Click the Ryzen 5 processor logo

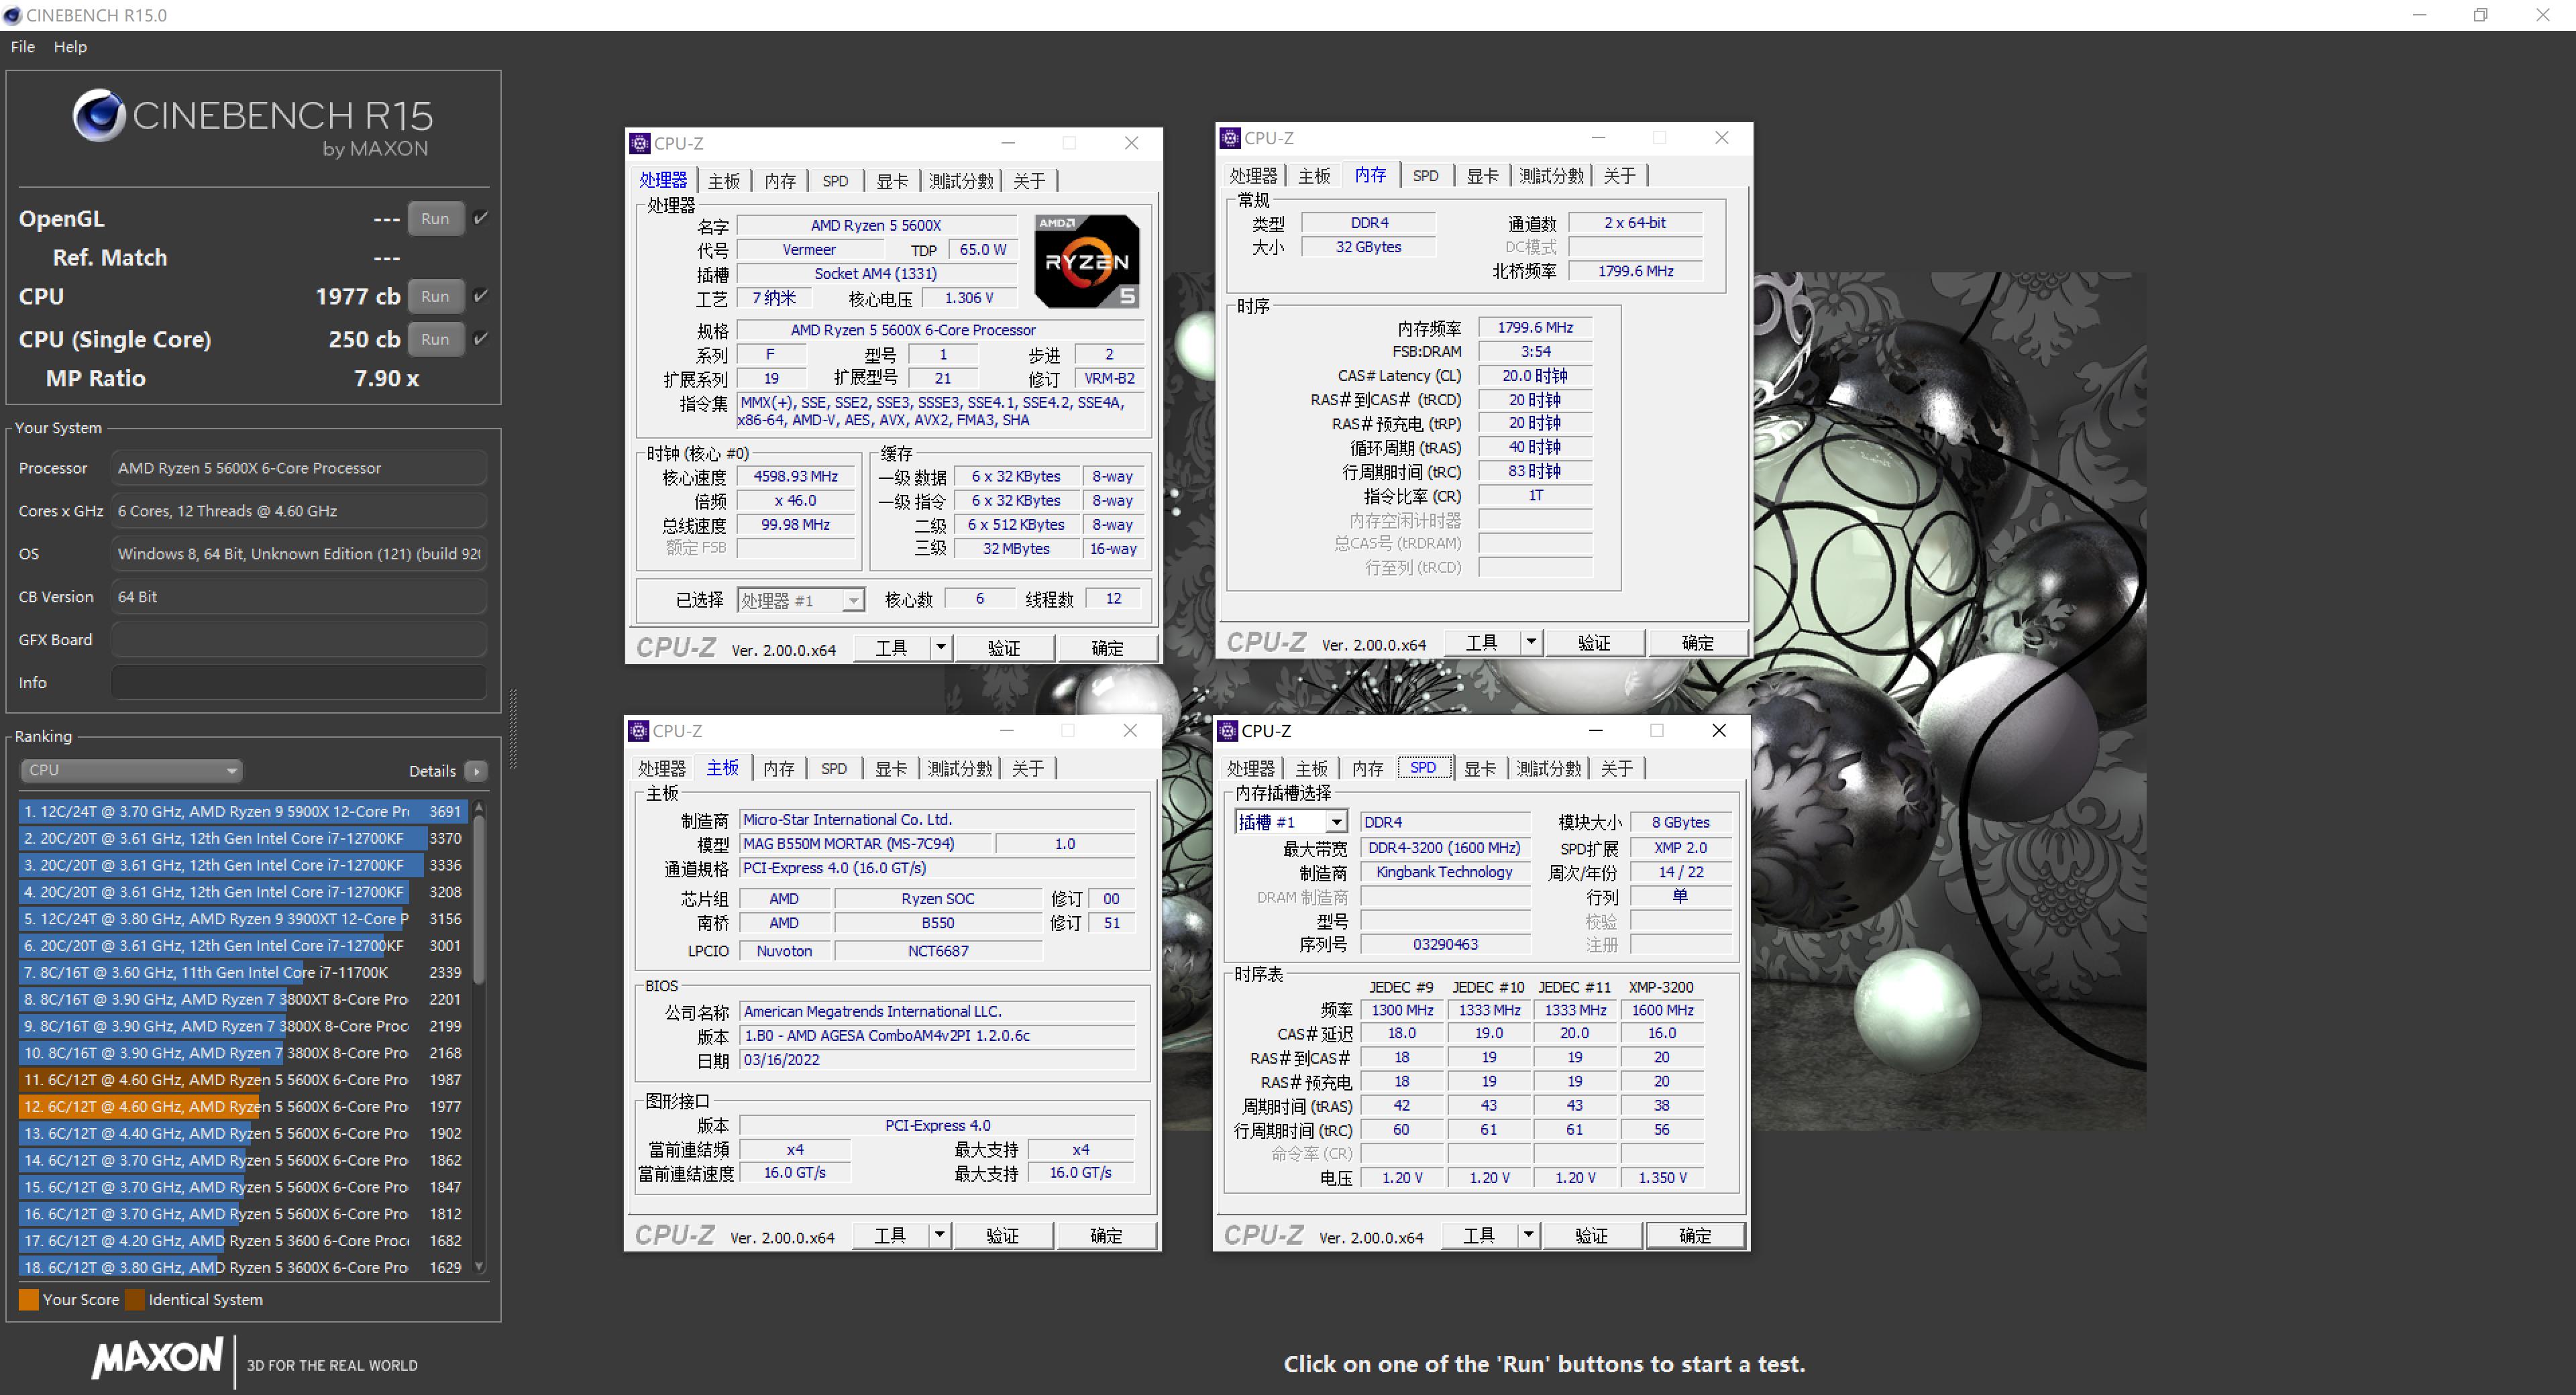pos(1086,261)
